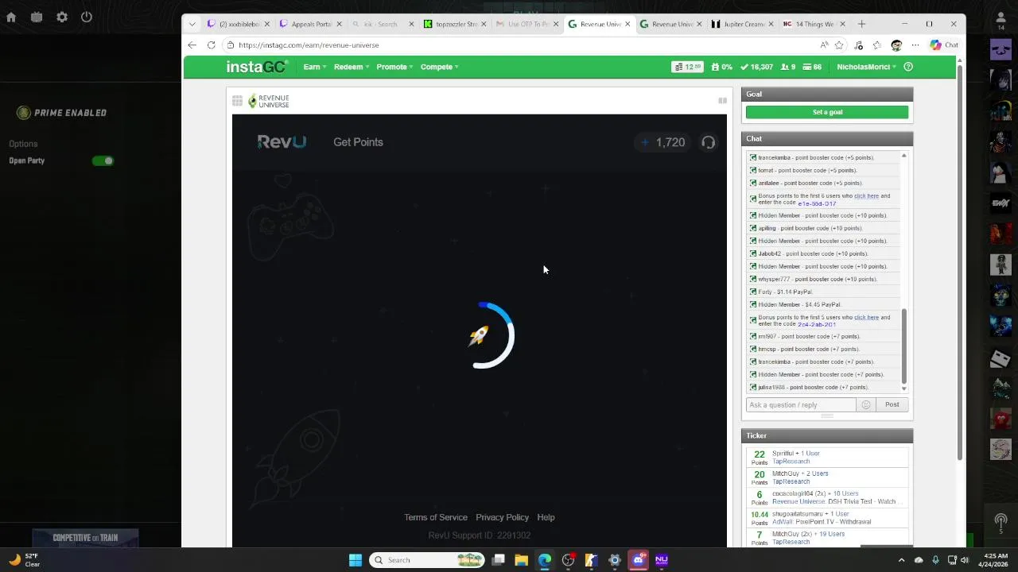This screenshot has width=1018, height=572.
Task: Open the Privacy Policy link
Action: (x=502, y=517)
